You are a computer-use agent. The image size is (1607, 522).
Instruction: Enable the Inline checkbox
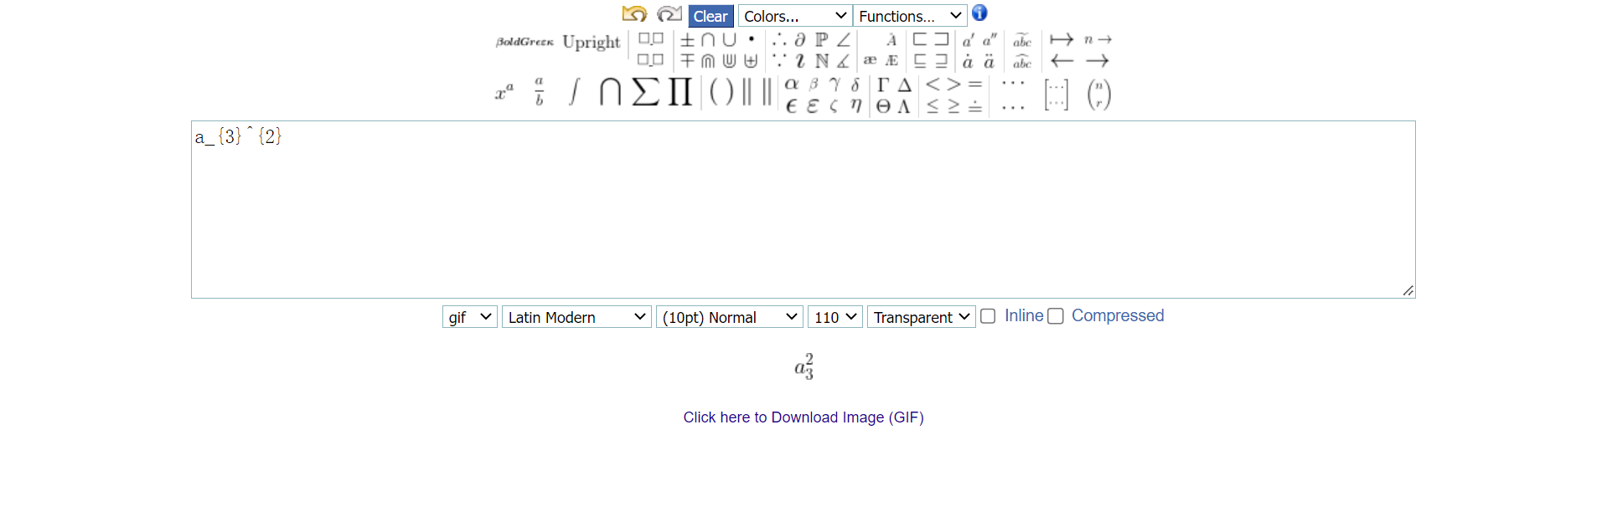(x=988, y=316)
